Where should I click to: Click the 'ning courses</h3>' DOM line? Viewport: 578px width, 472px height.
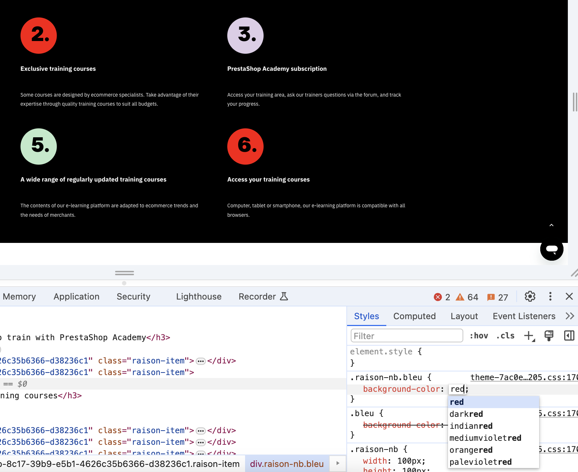click(x=41, y=395)
